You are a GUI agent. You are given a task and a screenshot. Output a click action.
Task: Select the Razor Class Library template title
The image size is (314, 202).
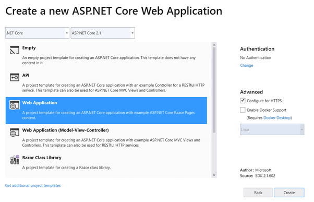click(42, 158)
